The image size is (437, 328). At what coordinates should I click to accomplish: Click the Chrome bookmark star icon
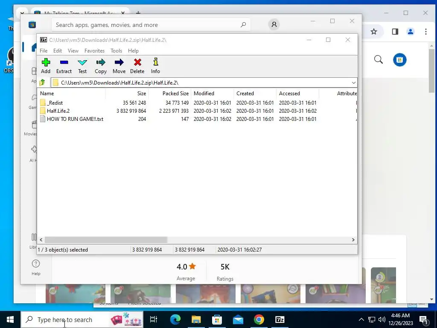374,32
